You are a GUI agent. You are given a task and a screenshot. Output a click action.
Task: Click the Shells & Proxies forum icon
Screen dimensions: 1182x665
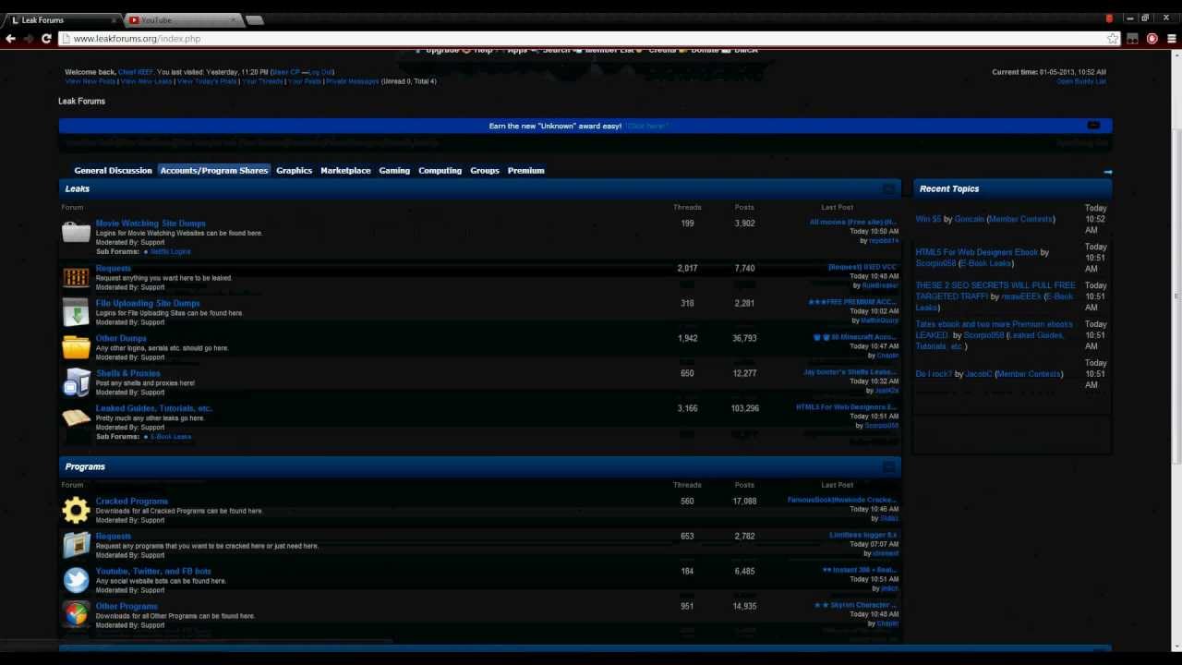(x=76, y=382)
